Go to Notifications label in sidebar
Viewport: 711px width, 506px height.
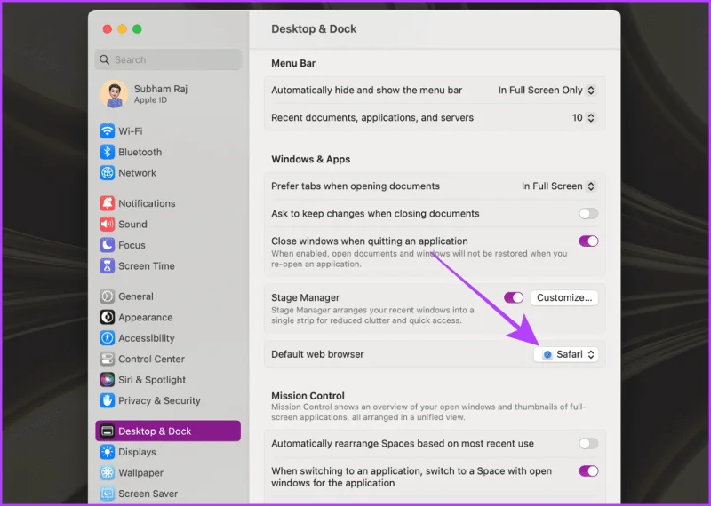tap(147, 203)
